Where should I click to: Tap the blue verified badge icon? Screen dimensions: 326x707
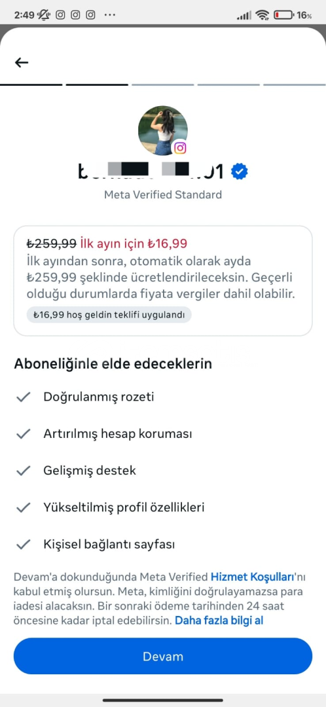click(x=239, y=172)
